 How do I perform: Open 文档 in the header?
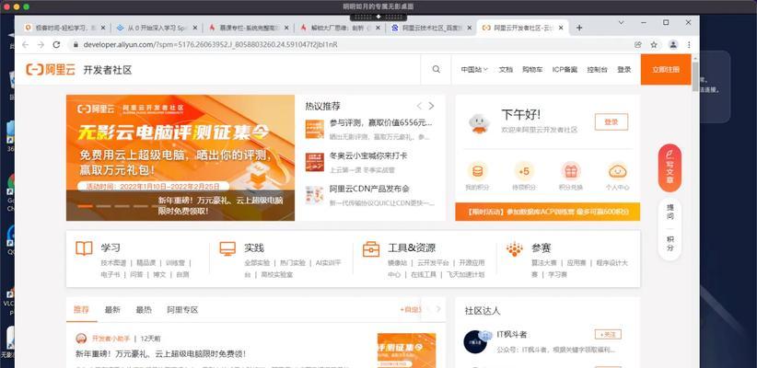pyautogui.click(x=506, y=69)
